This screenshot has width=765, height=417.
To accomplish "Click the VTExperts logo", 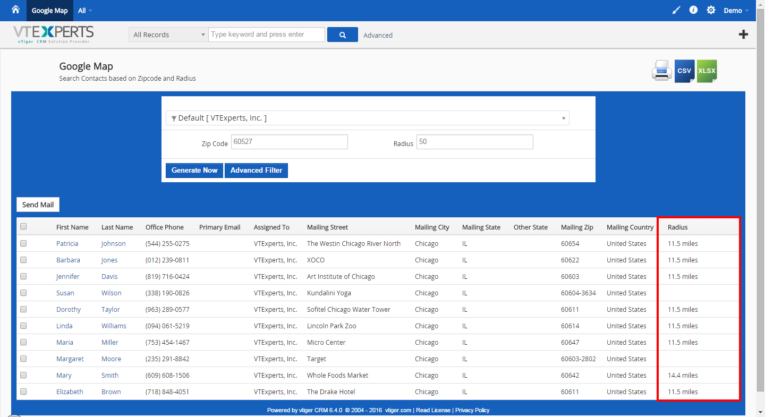I will coord(54,35).
